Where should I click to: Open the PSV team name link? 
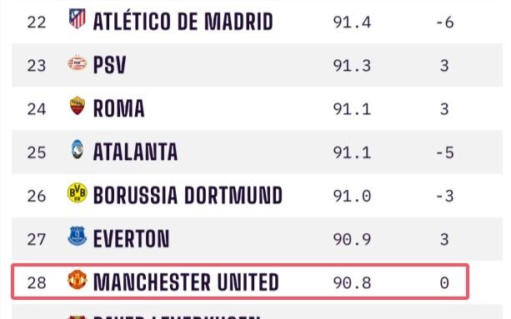pos(109,65)
